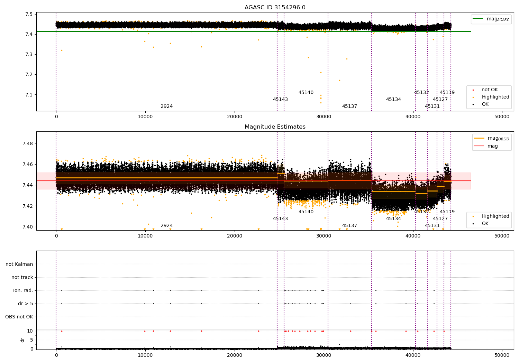Click the 7.42 y-axis tick label
Screen dimensions: 519x363
(x=27, y=206)
